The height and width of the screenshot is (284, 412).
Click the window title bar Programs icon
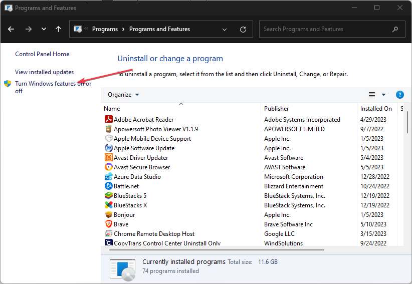tap(9, 8)
